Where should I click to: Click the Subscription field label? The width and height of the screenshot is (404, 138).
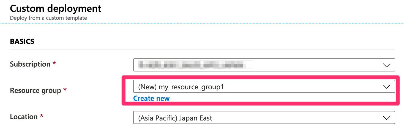pyautogui.click(x=30, y=65)
